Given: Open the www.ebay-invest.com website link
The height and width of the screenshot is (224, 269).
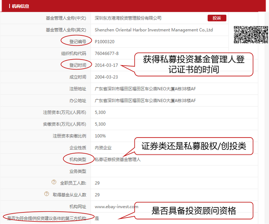Looking at the screenshot, I should click(116, 207).
